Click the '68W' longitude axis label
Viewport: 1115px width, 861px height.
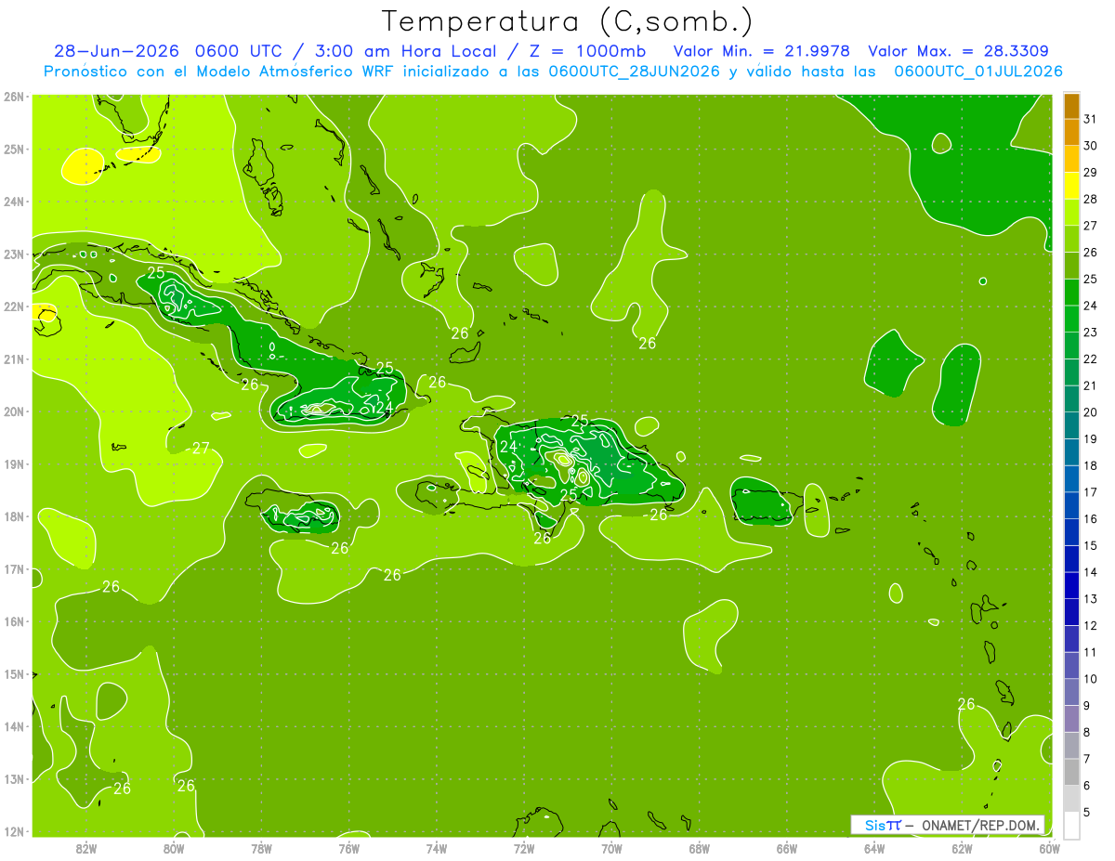(x=699, y=848)
